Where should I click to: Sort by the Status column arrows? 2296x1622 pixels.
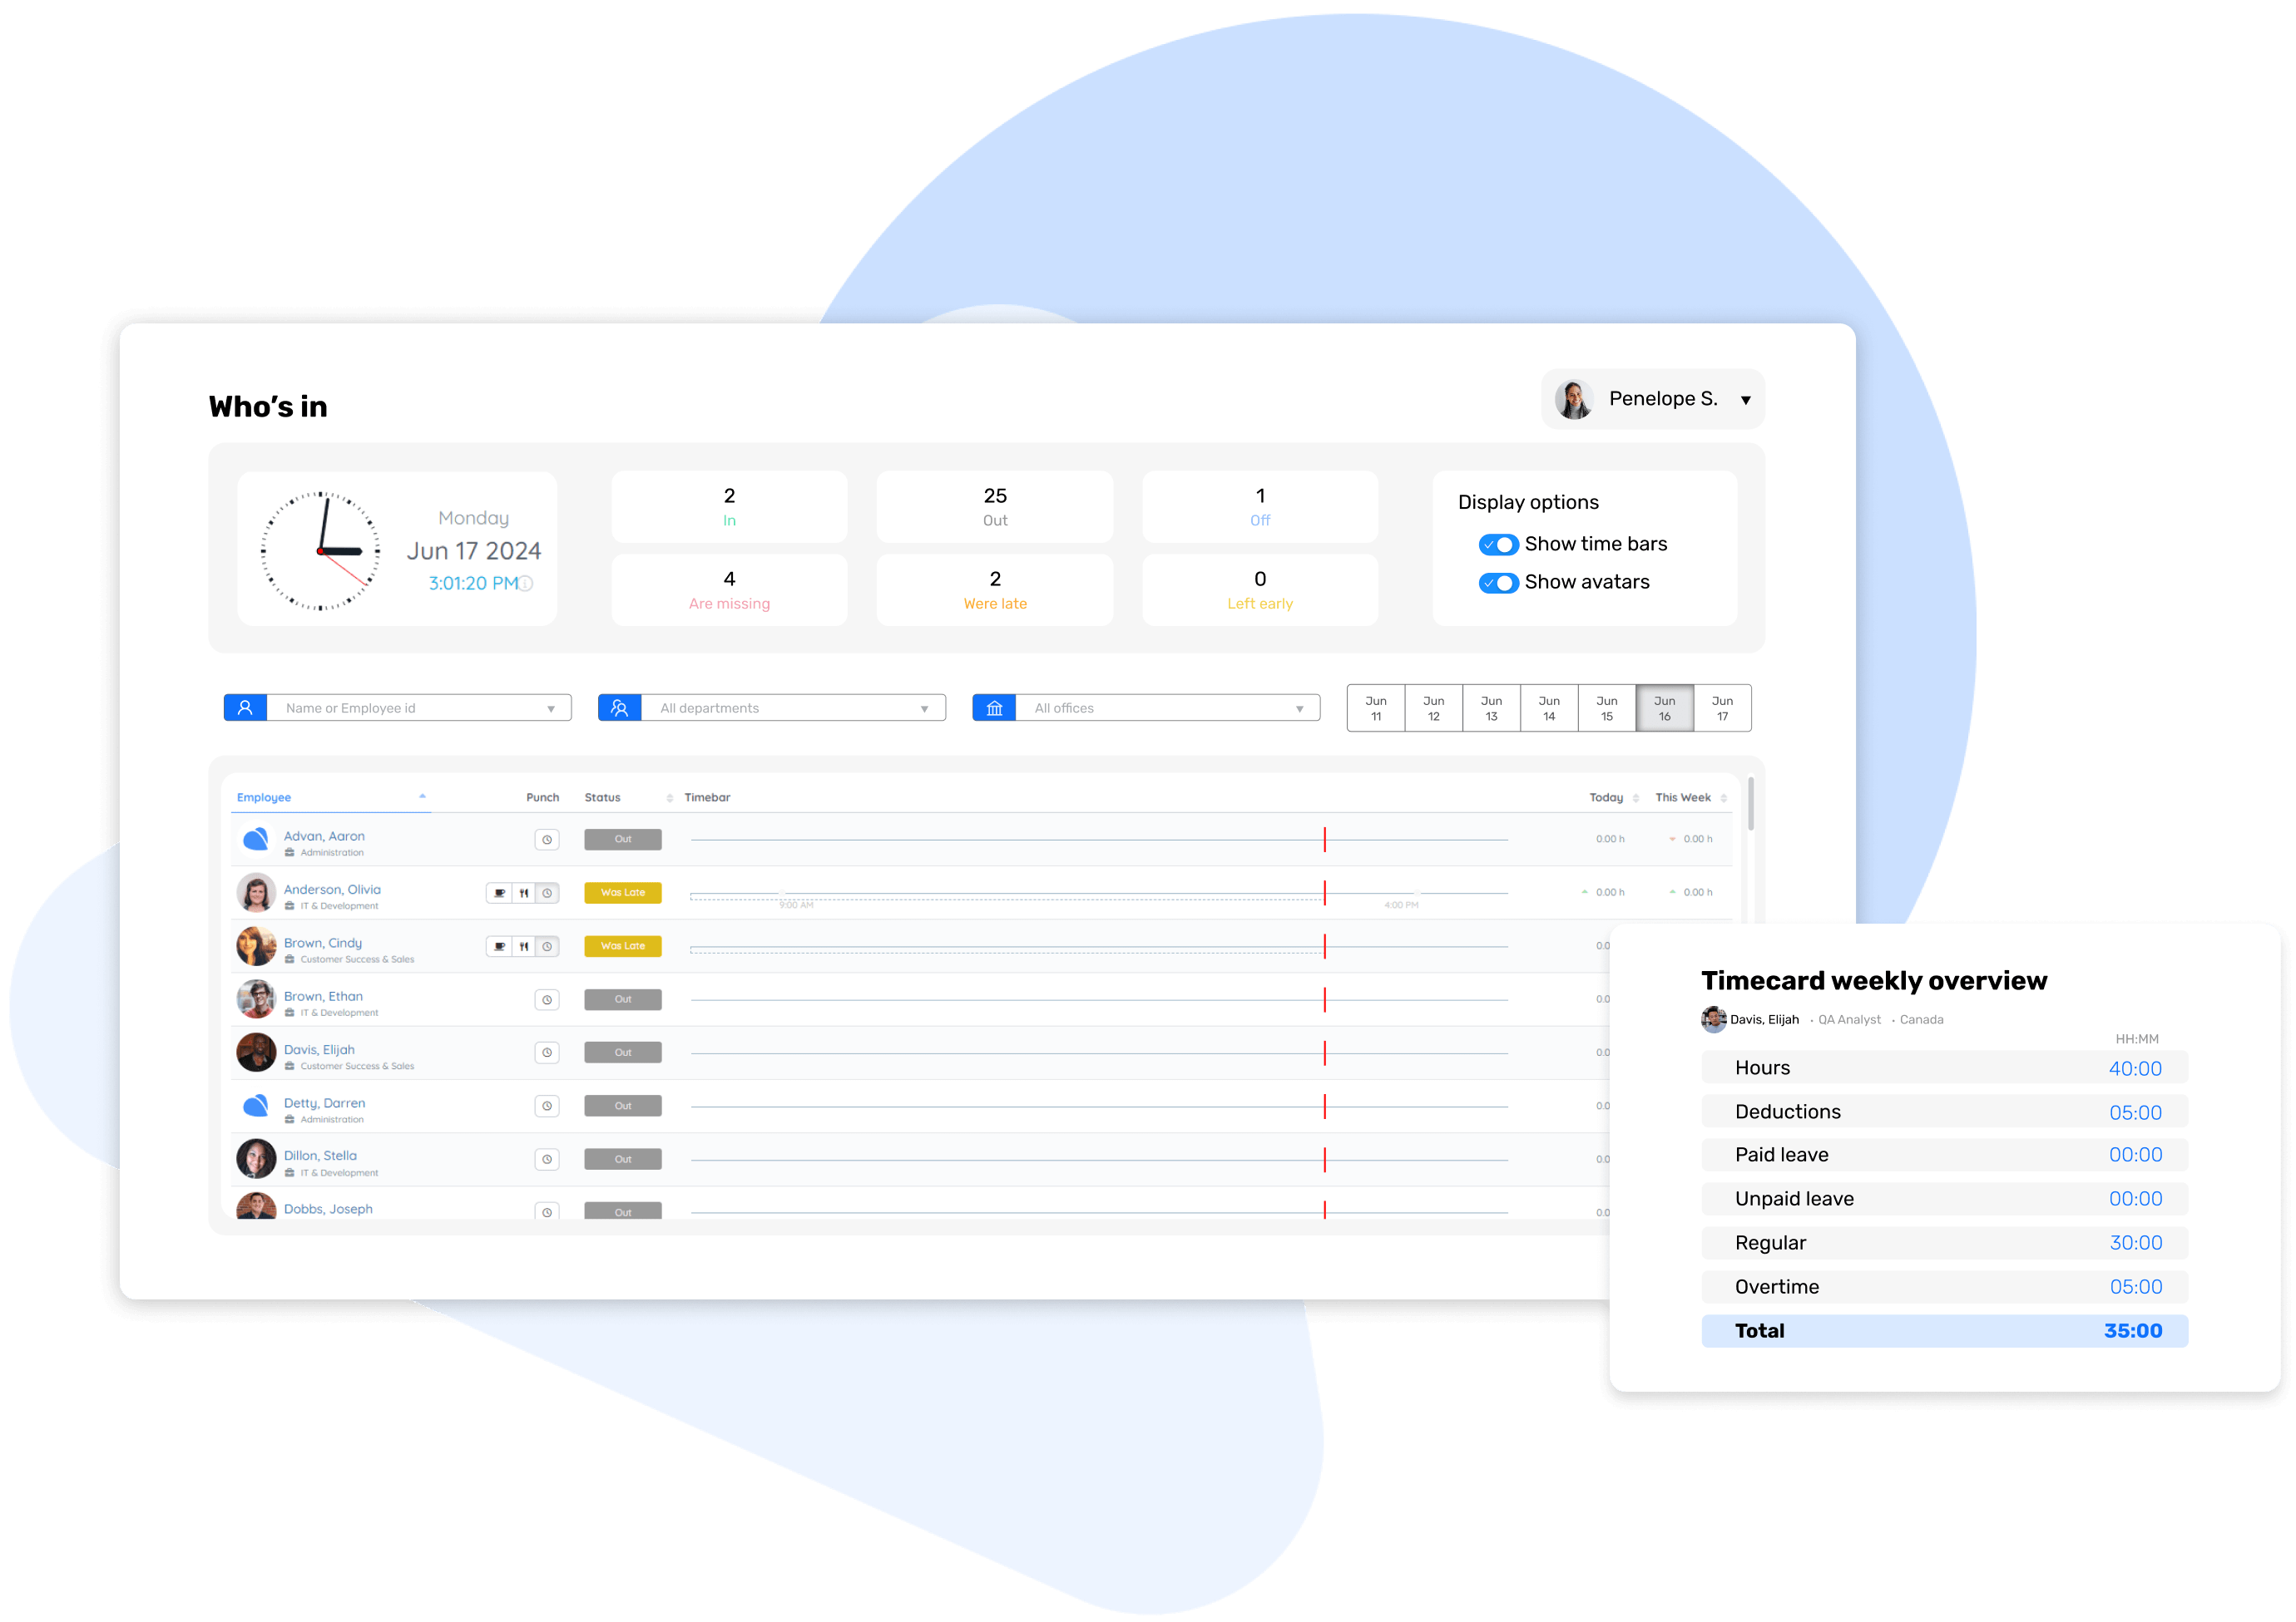tap(670, 797)
